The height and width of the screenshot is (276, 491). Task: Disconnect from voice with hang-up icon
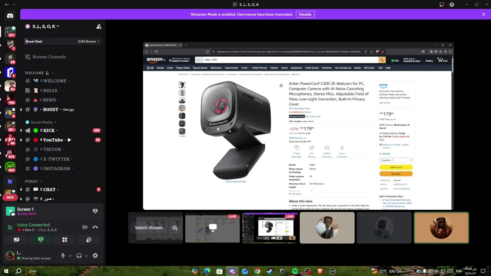tap(95, 227)
